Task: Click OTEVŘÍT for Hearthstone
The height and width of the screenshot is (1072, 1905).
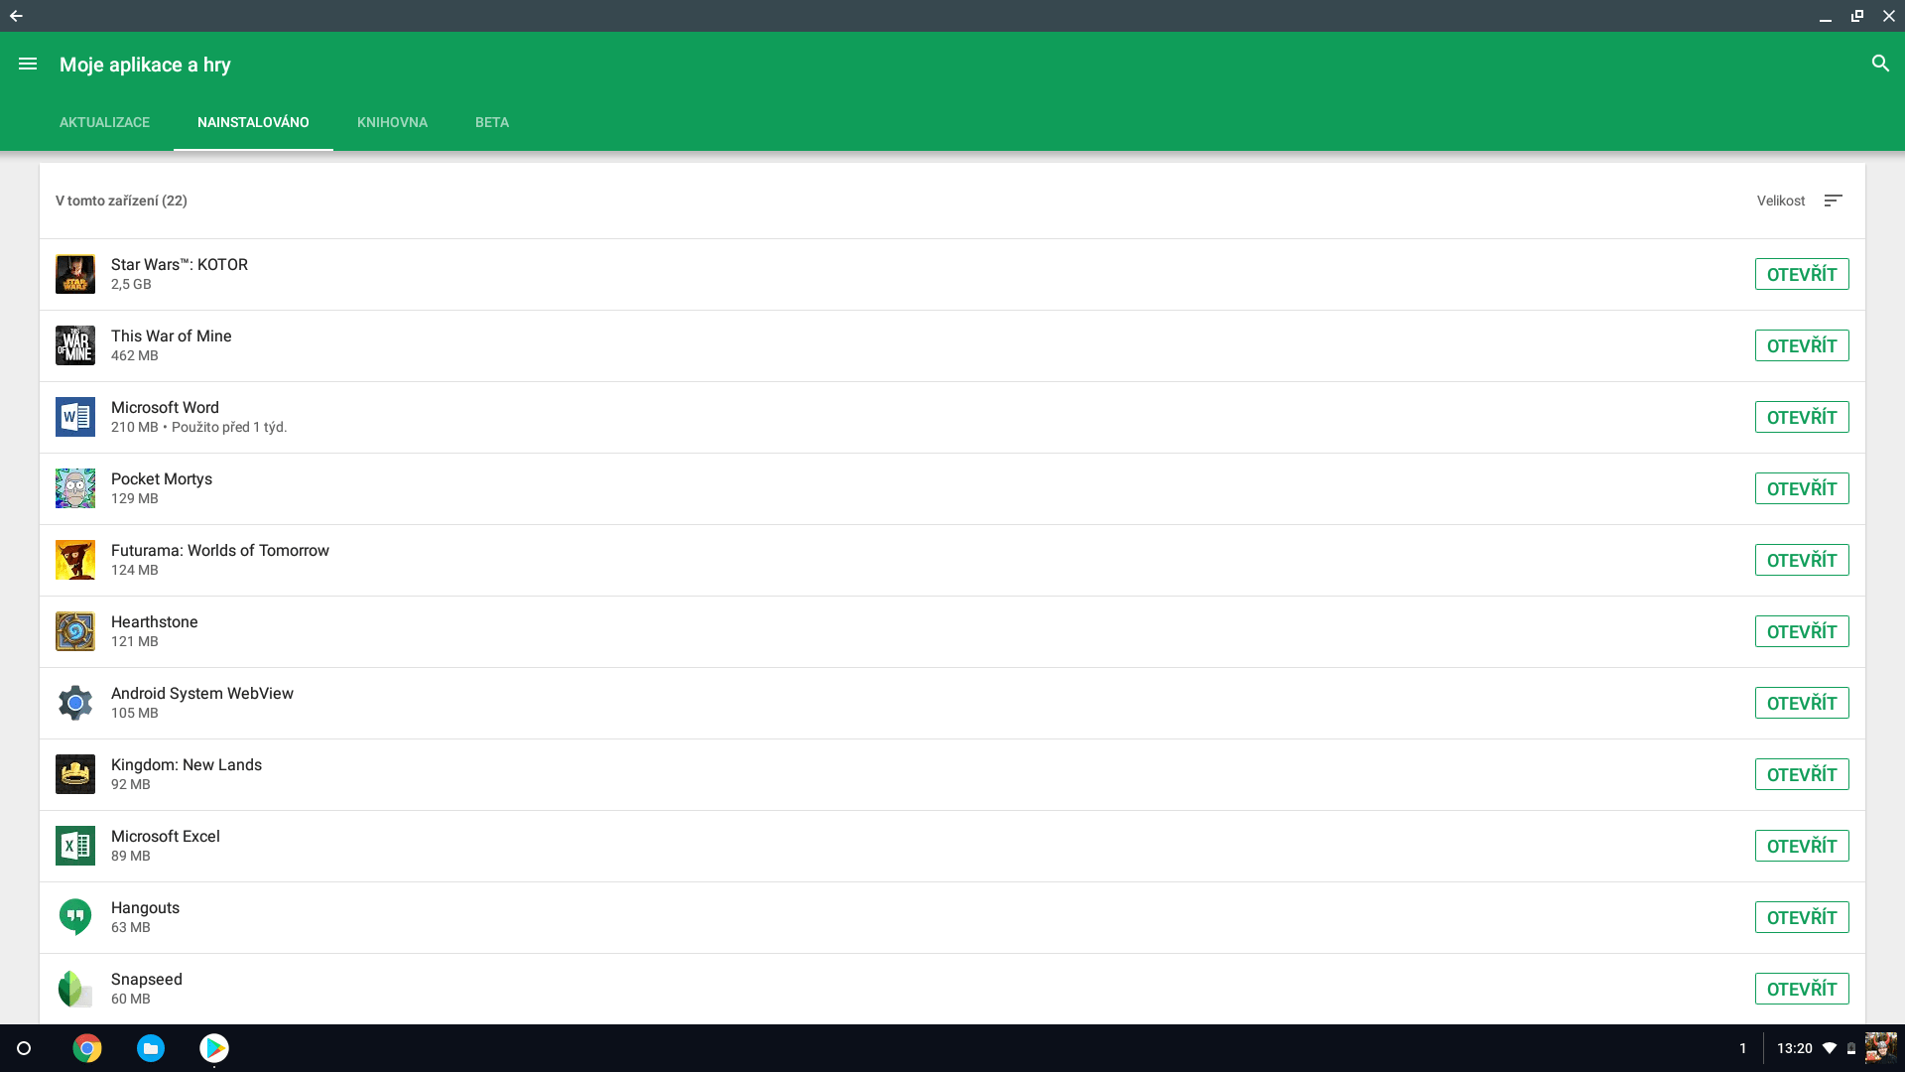Action: [x=1802, y=631]
